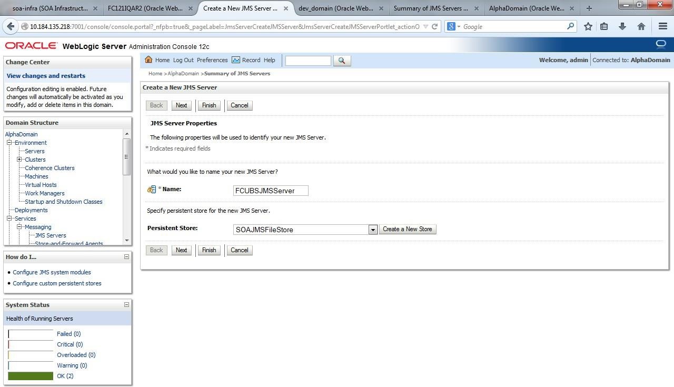674x387 pixels.
Task: Click the Record icon in console toolbar
Action: (x=236, y=60)
